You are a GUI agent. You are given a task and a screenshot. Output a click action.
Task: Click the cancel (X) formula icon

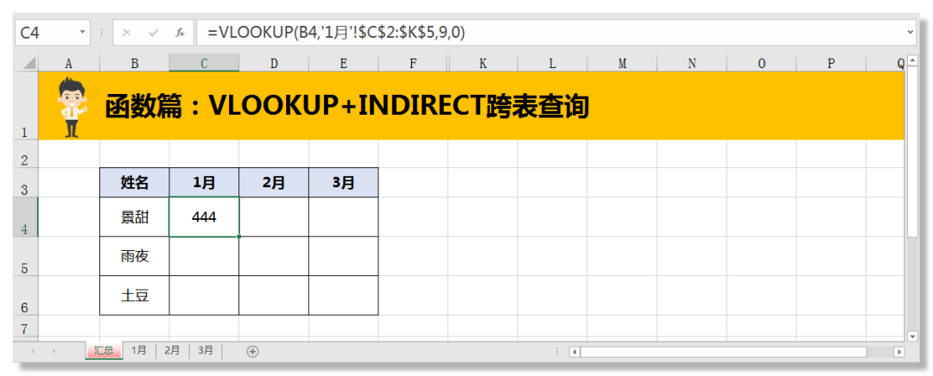pos(126,33)
